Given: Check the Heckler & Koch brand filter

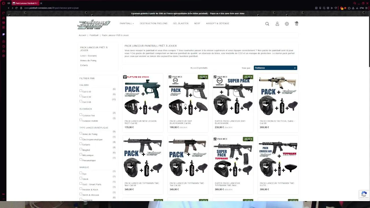Looking at the screenshot, I should (81, 189).
